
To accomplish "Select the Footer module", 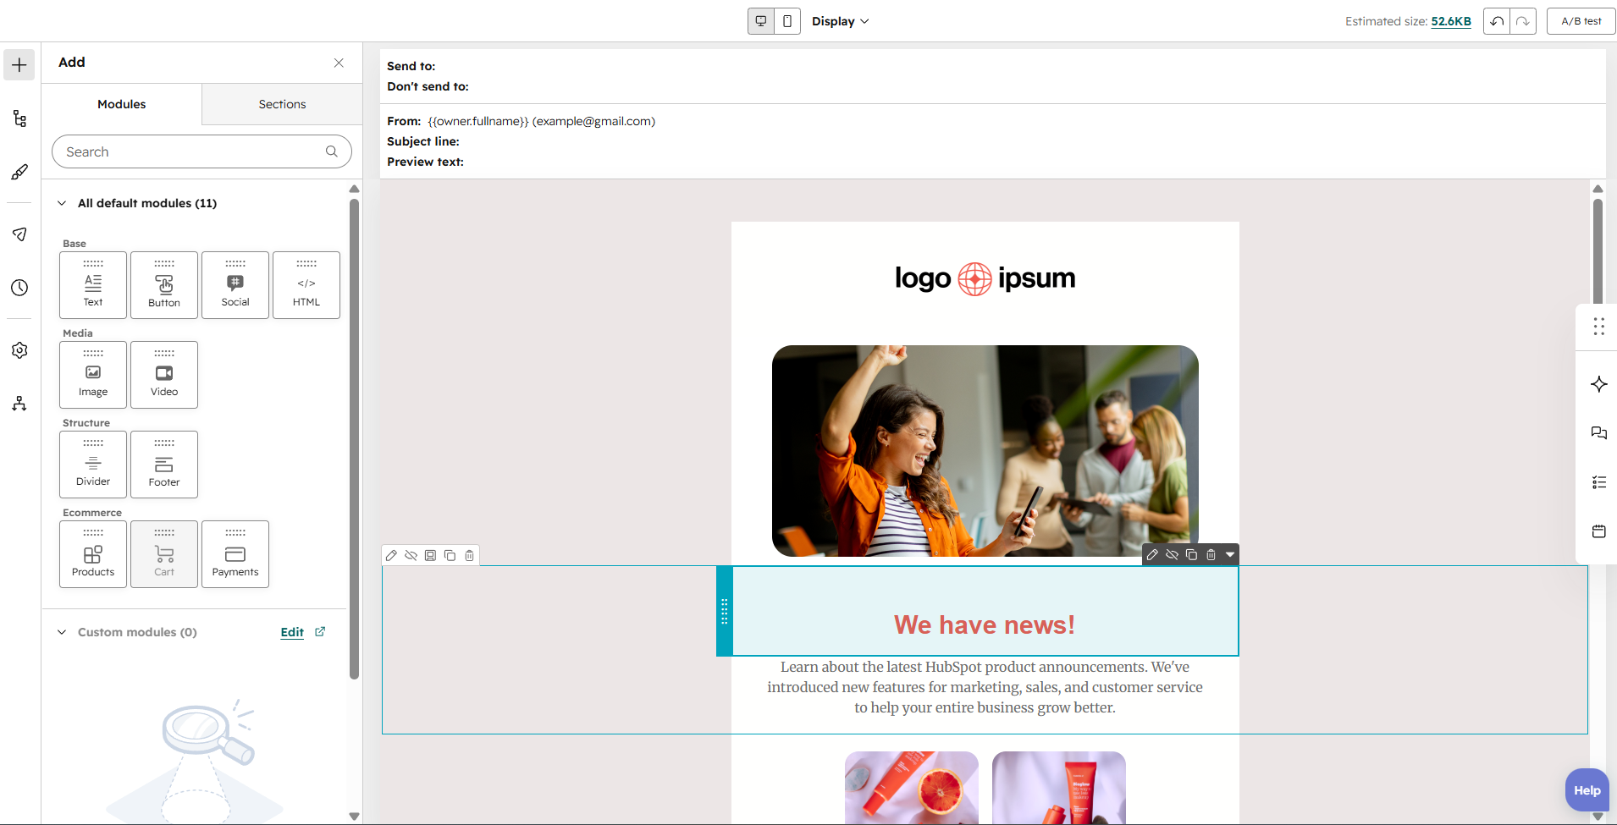I will click(x=164, y=465).
